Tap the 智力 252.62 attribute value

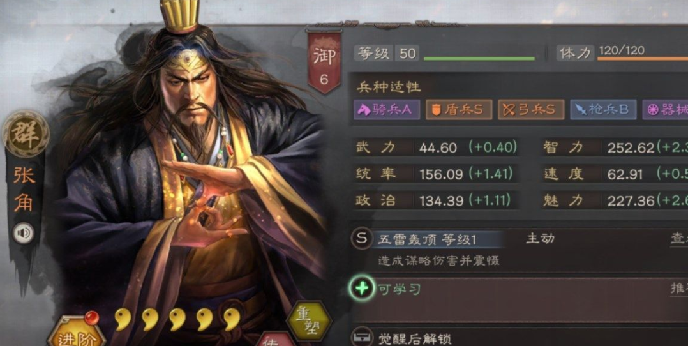[631, 148]
